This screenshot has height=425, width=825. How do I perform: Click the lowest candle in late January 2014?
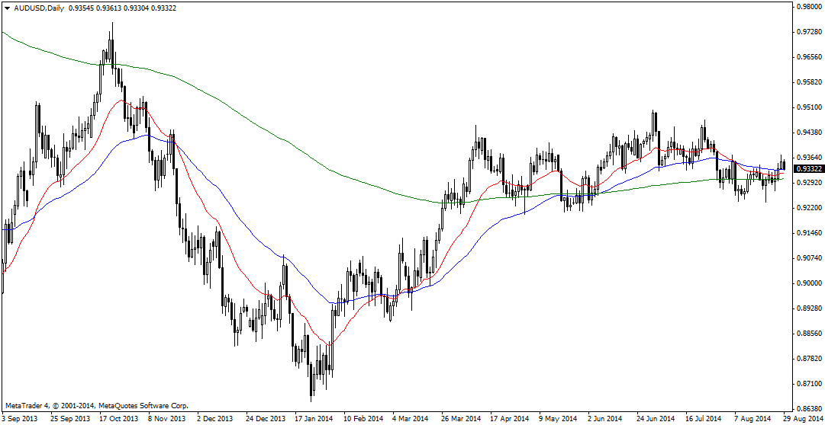pos(311,400)
